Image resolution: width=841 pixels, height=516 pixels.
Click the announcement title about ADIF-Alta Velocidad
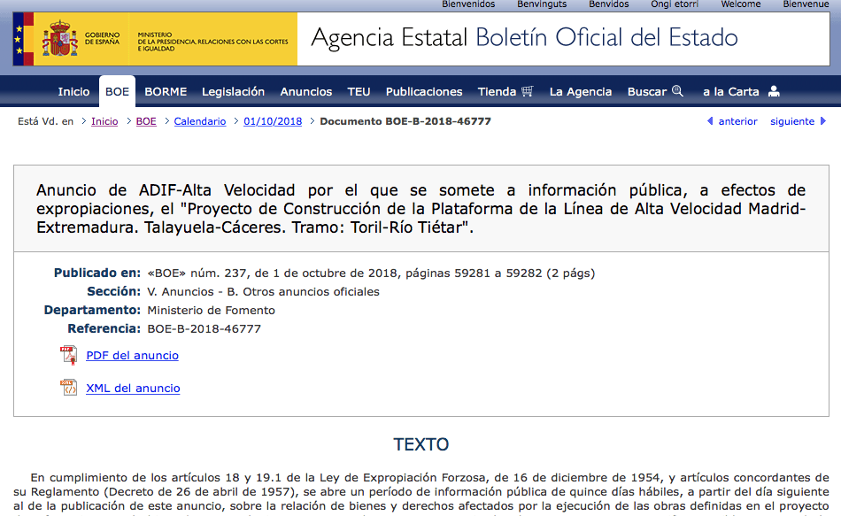click(421, 209)
